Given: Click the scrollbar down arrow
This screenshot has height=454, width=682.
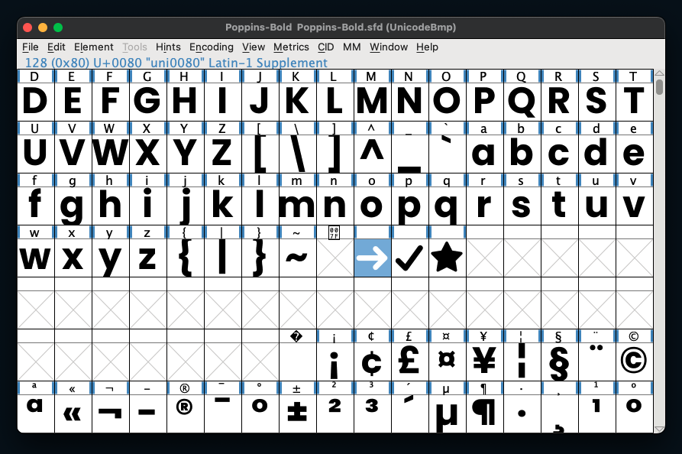Looking at the screenshot, I should point(659,429).
